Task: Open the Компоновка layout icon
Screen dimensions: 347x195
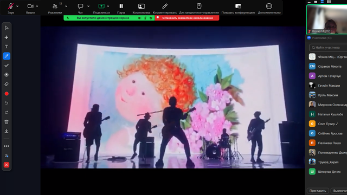Action: [142, 6]
